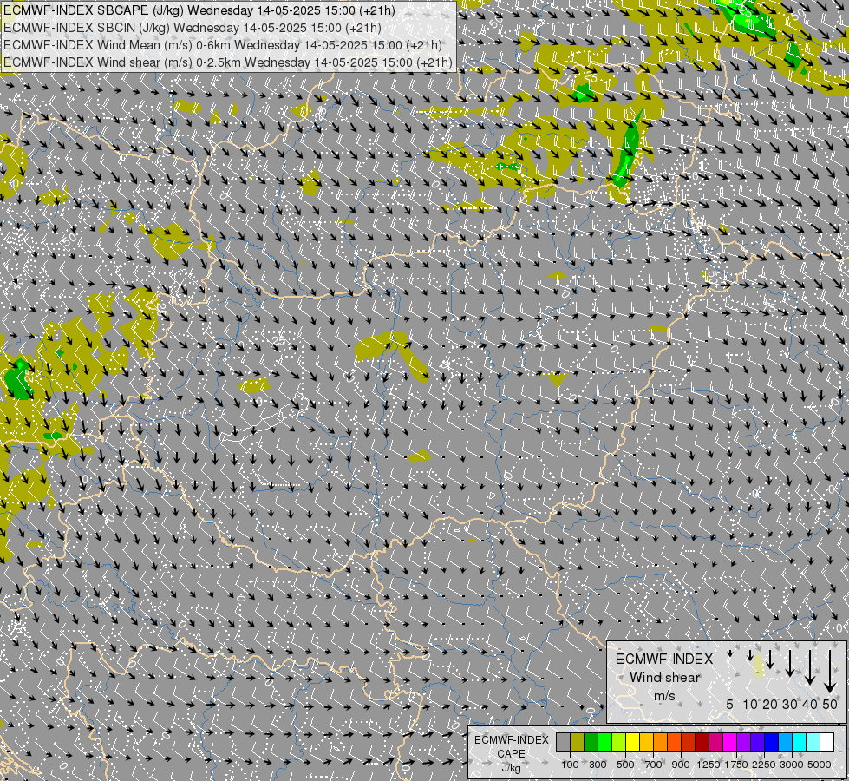This screenshot has width=849, height=781.
Task: Click the 'm/s' unit in wind shear legend
Action: (664, 695)
